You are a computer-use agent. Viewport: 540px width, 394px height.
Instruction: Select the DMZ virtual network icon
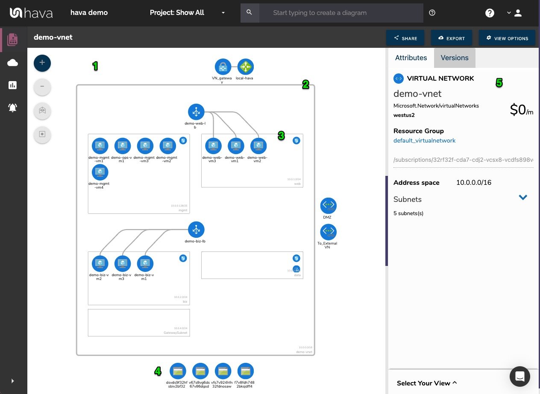(328, 205)
